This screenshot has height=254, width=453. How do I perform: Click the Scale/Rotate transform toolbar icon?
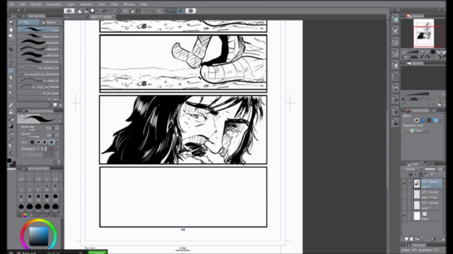click(138, 11)
